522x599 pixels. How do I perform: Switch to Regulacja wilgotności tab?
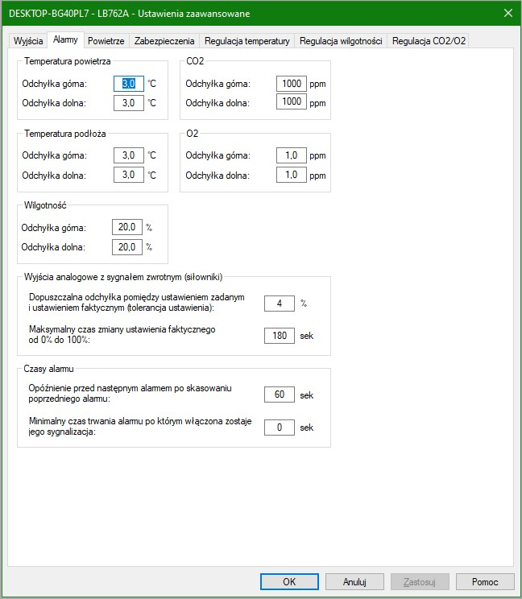[x=341, y=41]
